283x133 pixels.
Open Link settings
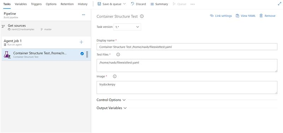pos(221,16)
